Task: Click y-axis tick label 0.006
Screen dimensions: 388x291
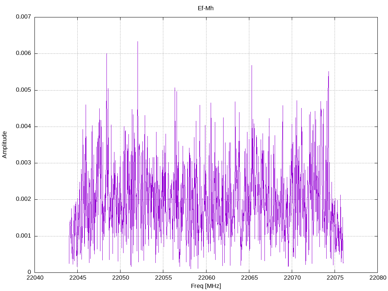Action: [x=23, y=53]
